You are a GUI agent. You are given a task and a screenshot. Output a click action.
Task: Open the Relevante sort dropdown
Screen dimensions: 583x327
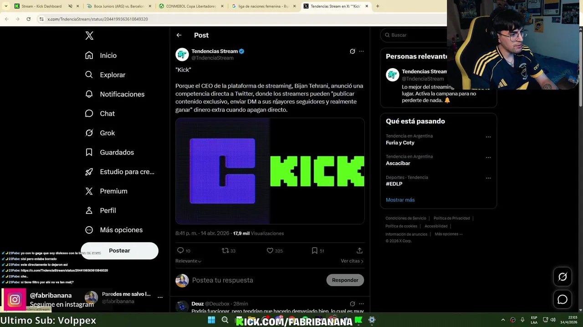tap(188, 261)
